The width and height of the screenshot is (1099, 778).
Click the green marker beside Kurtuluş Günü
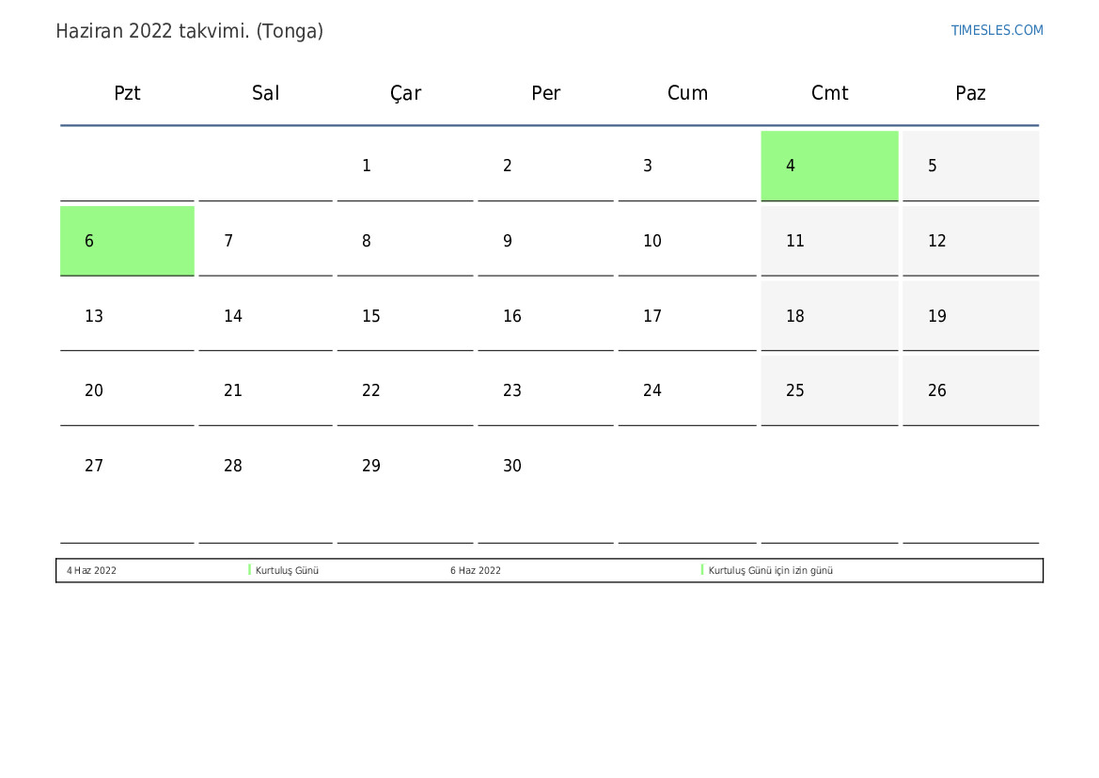point(249,570)
